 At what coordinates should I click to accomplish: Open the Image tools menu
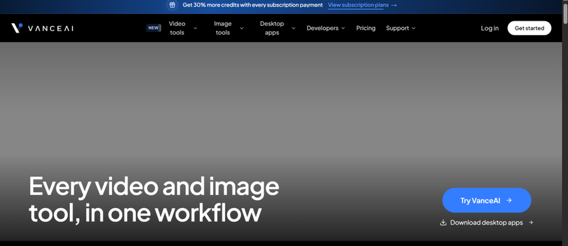pyautogui.click(x=223, y=28)
